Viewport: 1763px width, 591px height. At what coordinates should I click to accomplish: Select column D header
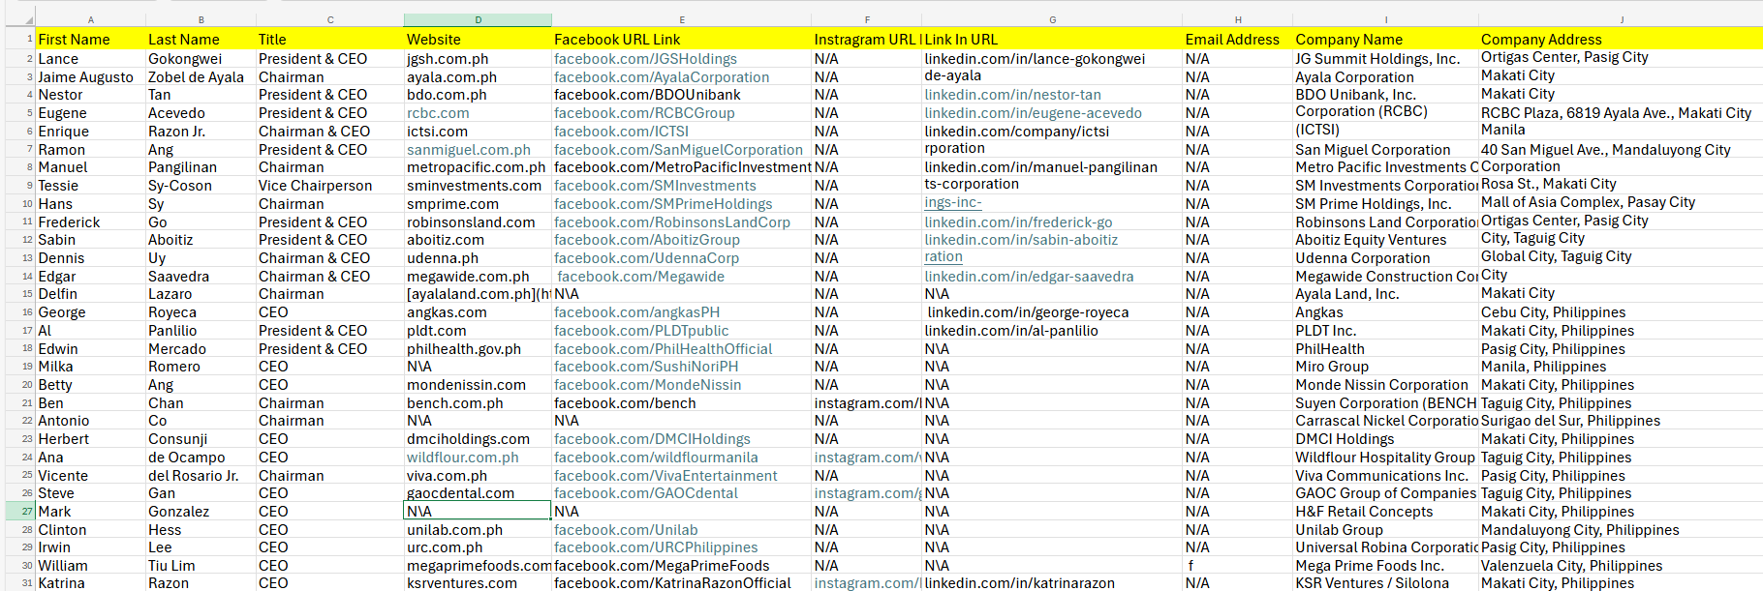pyautogui.click(x=478, y=19)
